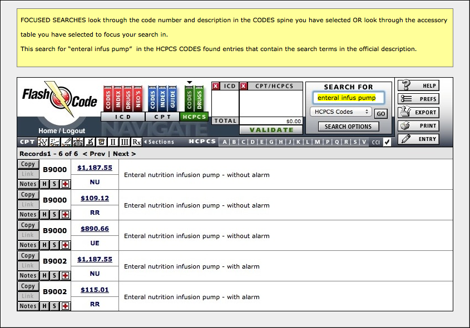Select HCPCS letter B section
Screen dimensions: 470x328
(234, 142)
